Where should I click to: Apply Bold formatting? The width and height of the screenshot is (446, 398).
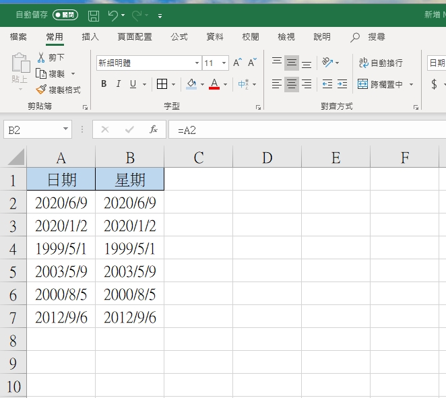[x=104, y=84]
